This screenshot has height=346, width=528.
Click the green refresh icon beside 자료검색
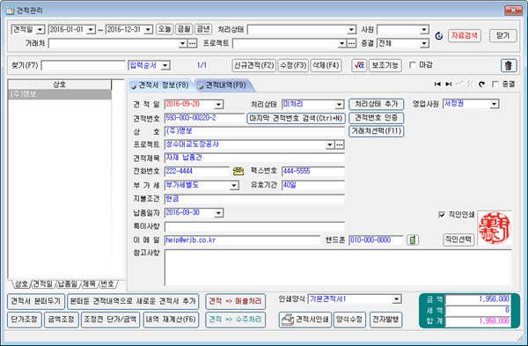439,36
